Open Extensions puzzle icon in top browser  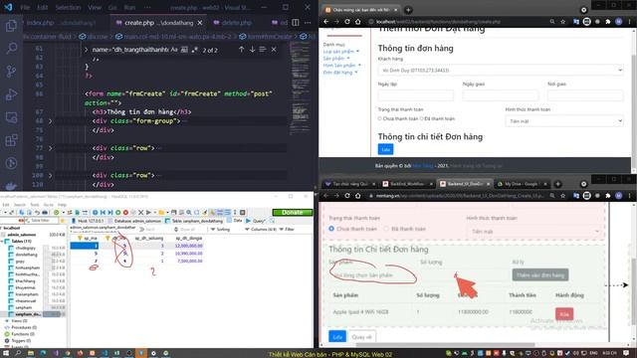point(608,22)
